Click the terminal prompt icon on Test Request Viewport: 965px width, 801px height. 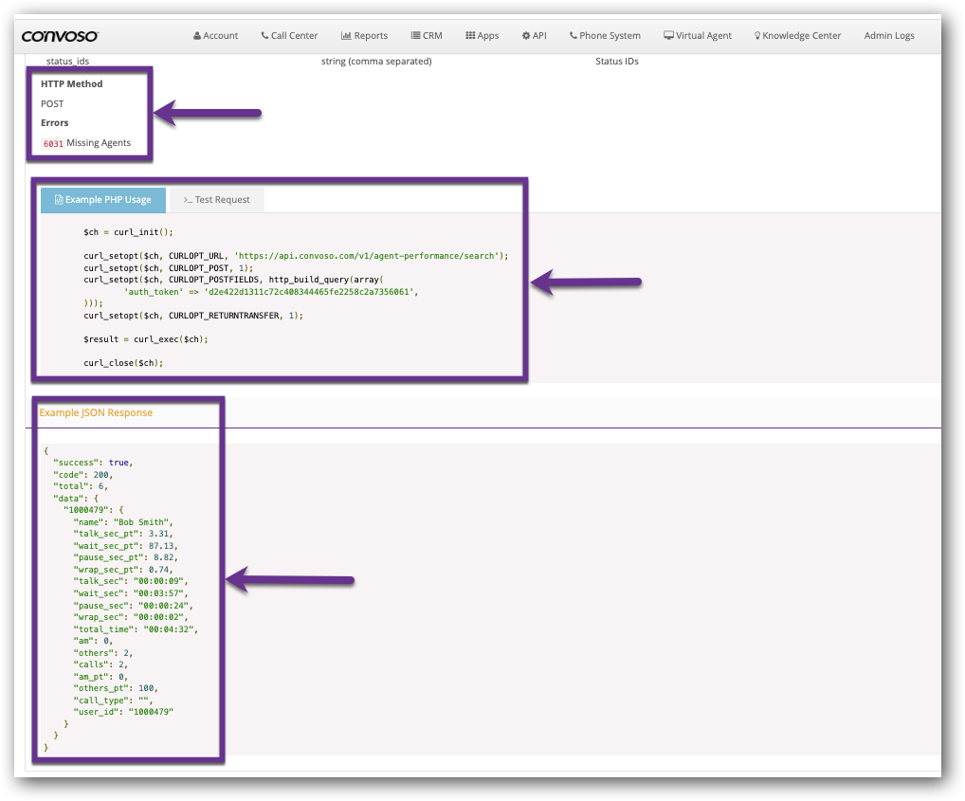(188, 200)
